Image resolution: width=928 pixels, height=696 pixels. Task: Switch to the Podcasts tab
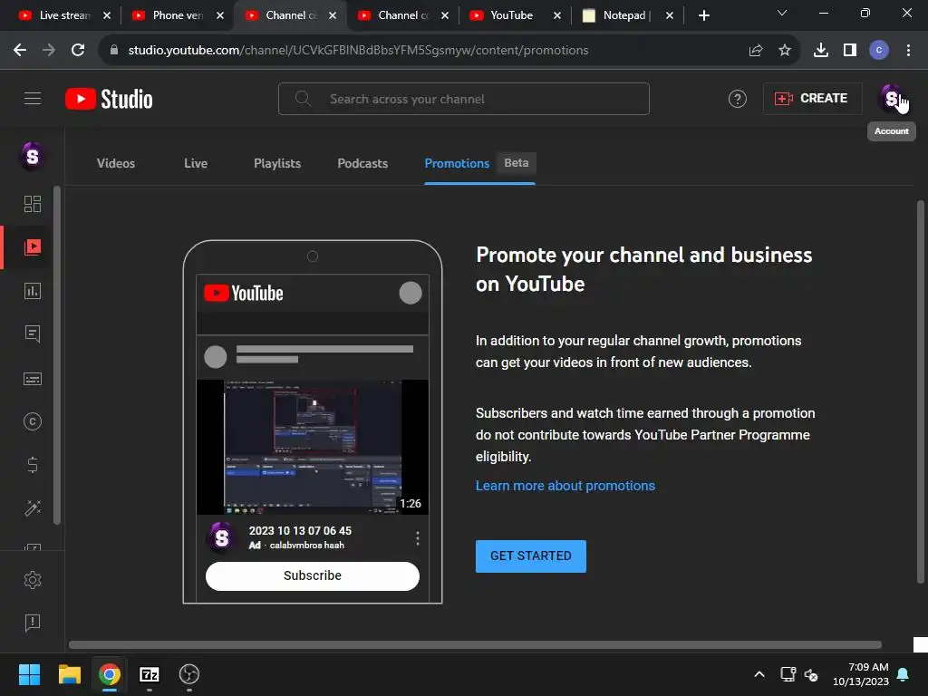362,163
